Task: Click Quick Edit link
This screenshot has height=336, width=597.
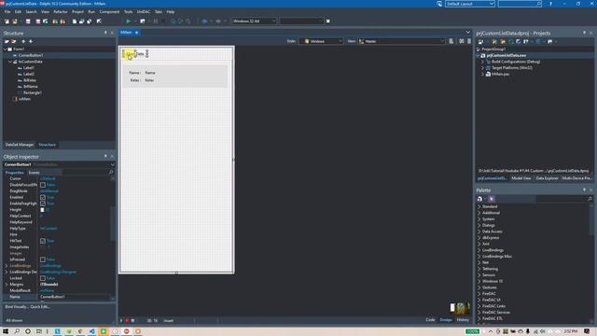Action: pos(40,307)
